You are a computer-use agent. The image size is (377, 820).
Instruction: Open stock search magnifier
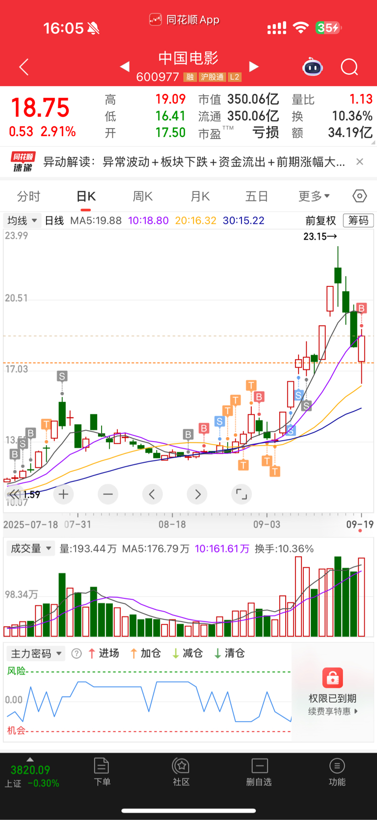tap(350, 67)
